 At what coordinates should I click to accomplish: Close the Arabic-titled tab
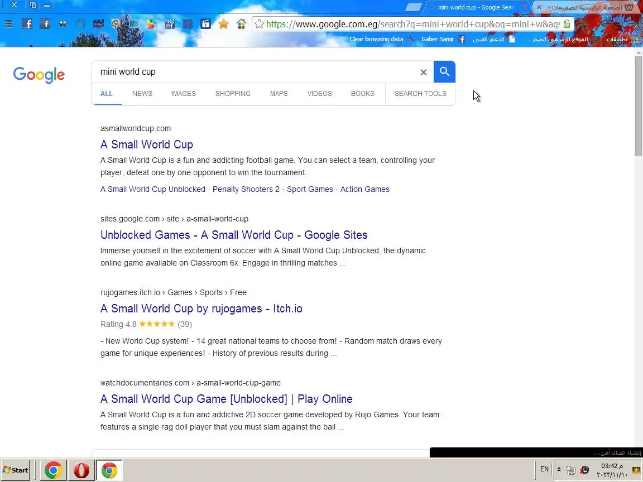coord(539,7)
